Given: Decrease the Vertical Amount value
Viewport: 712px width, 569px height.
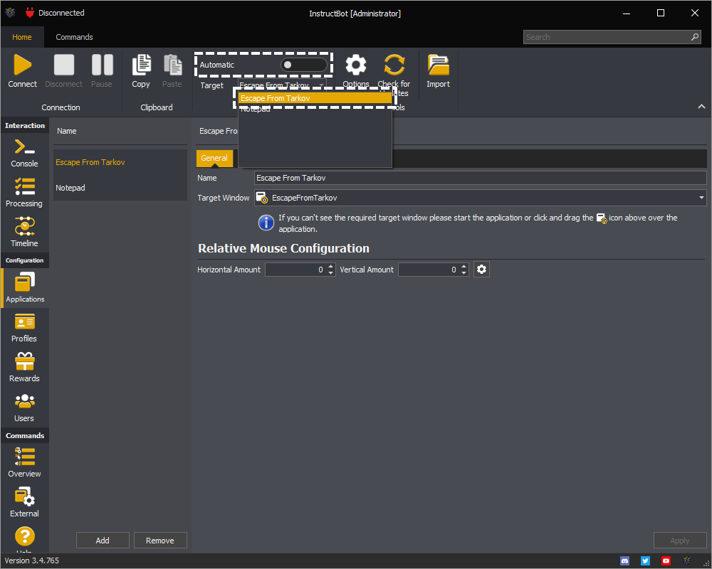Looking at the screenshot, I should 464,272.
